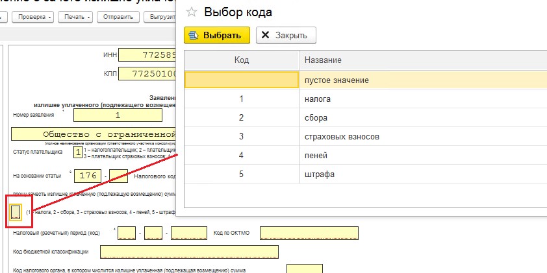
Task: Open the Печать dropdown menu
Action: pyautogui.click(x=75, y=17)
